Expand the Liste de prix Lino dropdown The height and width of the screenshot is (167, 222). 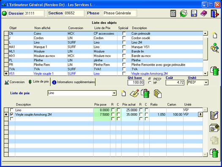click(114, 93)
